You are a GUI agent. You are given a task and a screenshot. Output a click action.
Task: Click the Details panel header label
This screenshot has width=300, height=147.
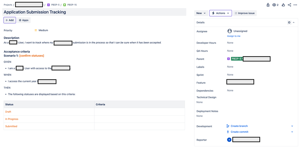click(201, 22)
